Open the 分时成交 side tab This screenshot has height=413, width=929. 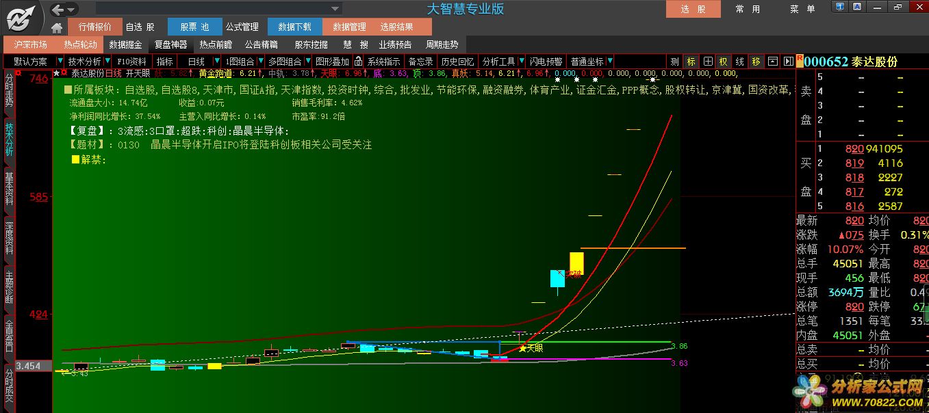9,386
